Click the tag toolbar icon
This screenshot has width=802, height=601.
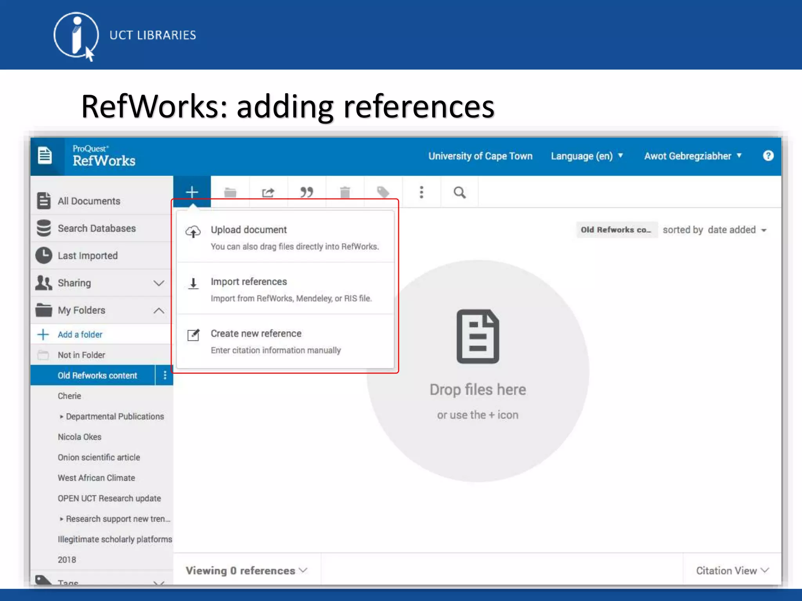pos(383,192)
